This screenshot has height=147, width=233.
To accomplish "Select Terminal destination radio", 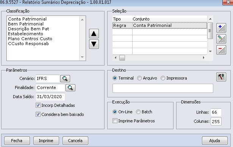I will tap(115, 78).
